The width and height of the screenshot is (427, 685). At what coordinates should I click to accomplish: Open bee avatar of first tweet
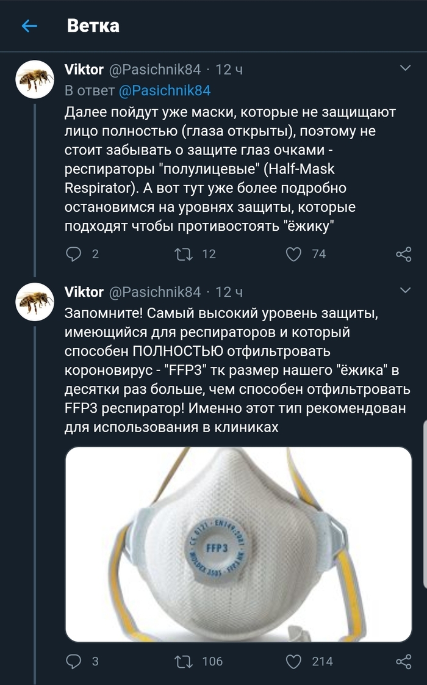tap(35, 79)
